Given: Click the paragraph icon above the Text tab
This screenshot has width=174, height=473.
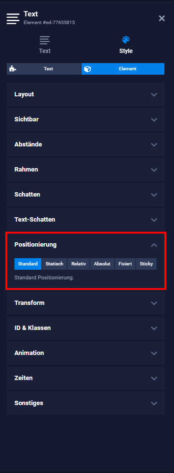Looking at the screenshot, I should (45, 40).
